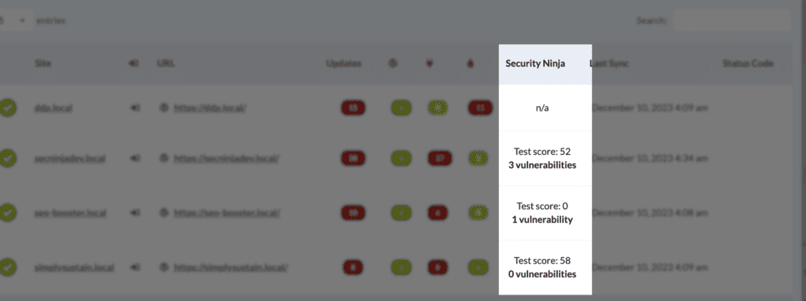Sort the table by the Updates column
Screen dimensions: 806x301
point(343,64)
